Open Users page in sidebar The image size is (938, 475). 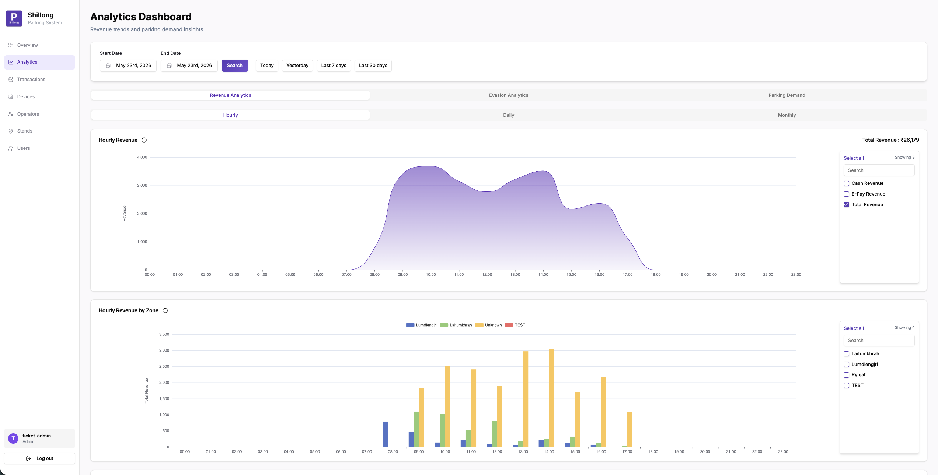pos(39,148)
